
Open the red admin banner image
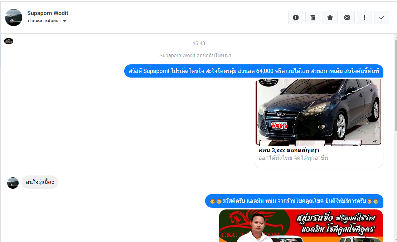coord(301,226)
